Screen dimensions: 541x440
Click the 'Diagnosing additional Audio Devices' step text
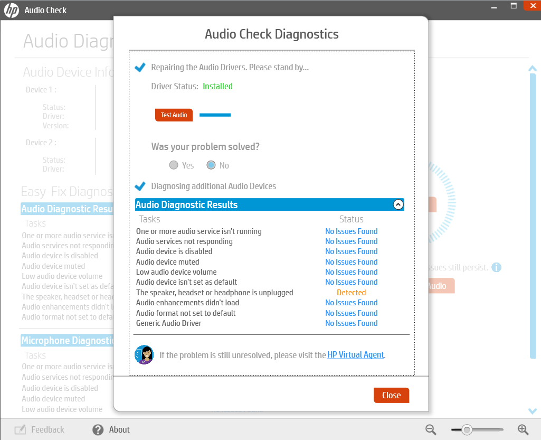pyautogui.click(x=214, y=186)
